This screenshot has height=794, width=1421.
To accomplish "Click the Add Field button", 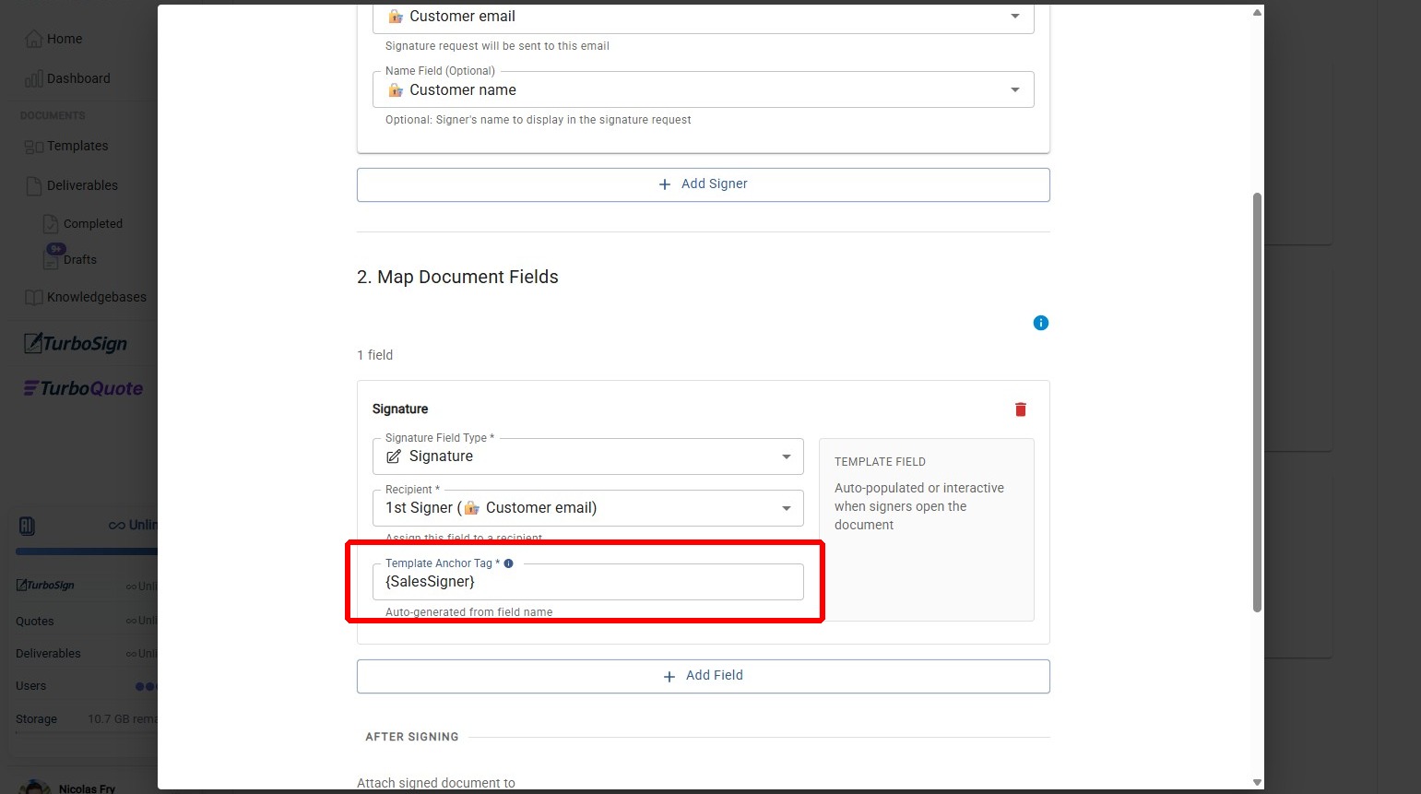I will (x=703, y=676).
